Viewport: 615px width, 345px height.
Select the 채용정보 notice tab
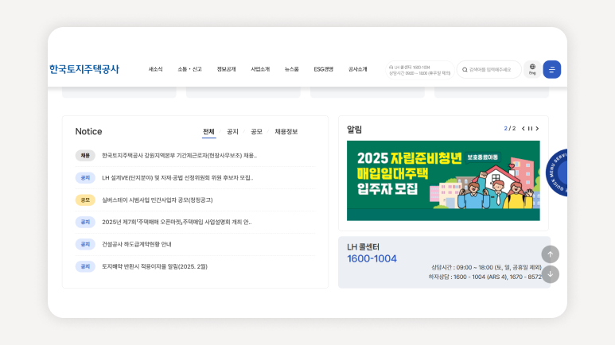click(286, 132)
